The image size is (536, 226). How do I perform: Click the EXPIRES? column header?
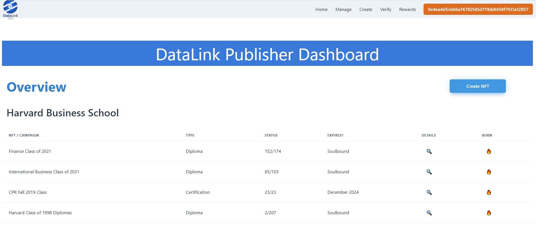click(335, 135)
